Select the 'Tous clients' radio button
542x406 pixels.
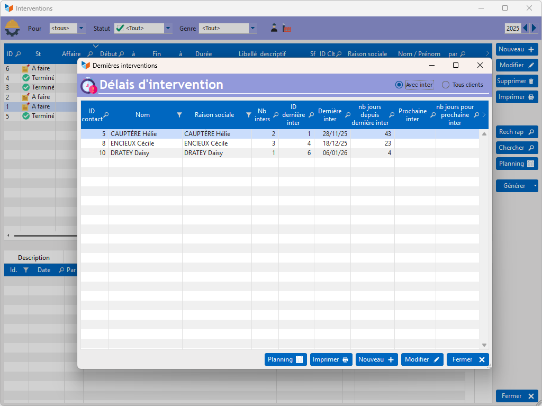click(446, 85)
